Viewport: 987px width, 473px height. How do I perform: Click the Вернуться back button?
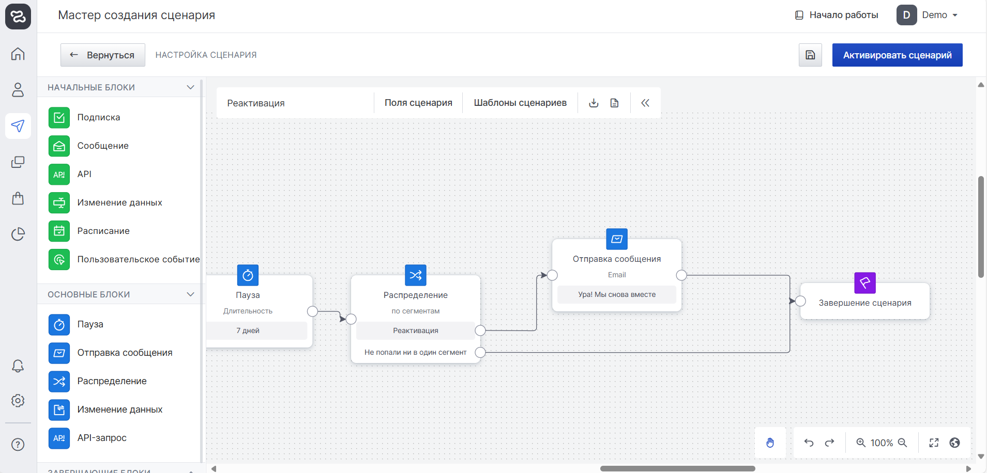(103, 55)
